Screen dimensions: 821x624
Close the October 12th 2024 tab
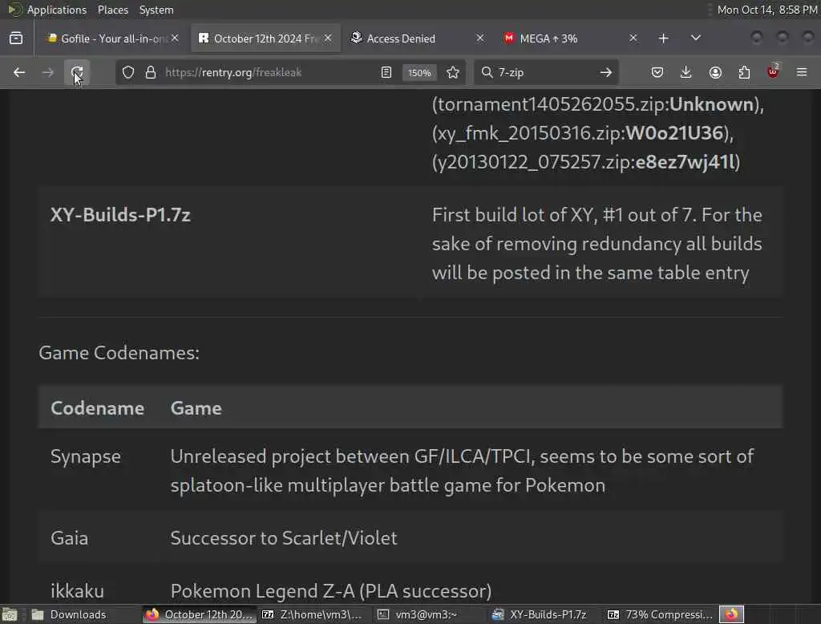328,38
